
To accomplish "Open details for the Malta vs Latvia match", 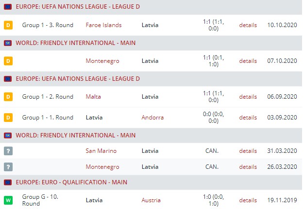I will (248, 97).
